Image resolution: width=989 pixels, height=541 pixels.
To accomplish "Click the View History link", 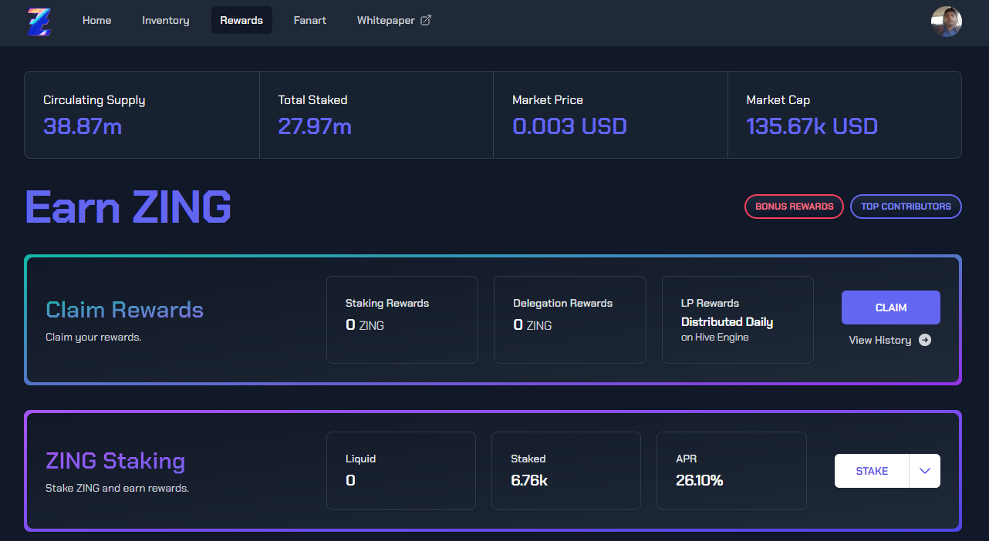I will pyautogui.click(x=880, y=340).
